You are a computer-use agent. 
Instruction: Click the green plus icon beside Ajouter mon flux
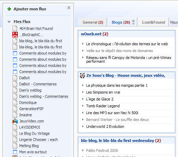(9, 9)
